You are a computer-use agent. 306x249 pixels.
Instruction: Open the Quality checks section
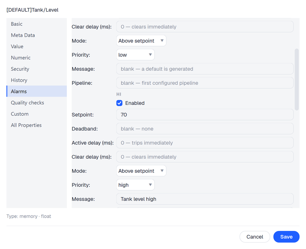37,102
